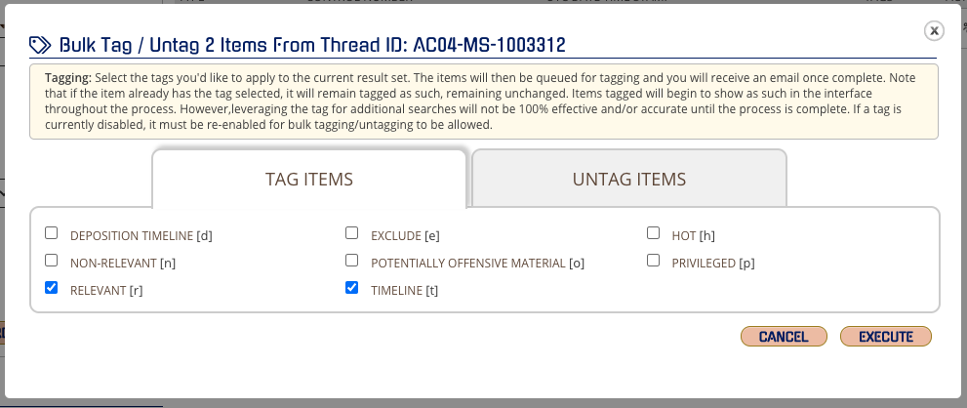This screenshot has width=967, height=408.
Task: Tick the PRIVILEGED [p] checkbox
Action: click(x=653, y=261)
